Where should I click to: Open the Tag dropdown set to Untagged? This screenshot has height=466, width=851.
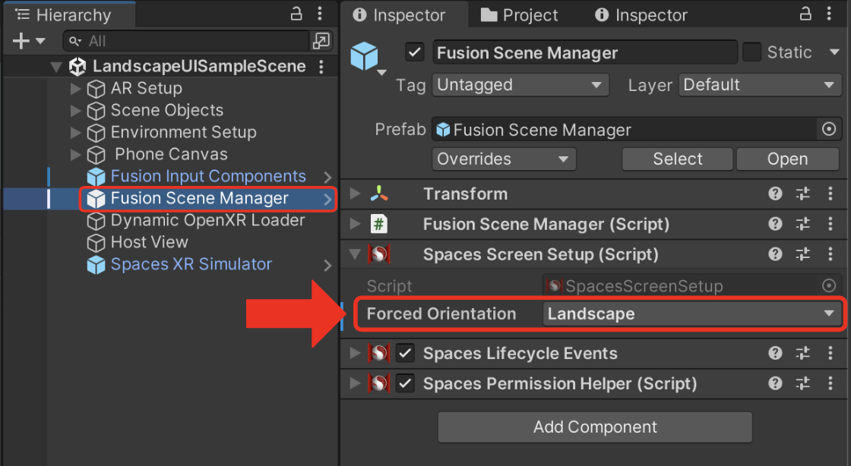coord(520,85)
